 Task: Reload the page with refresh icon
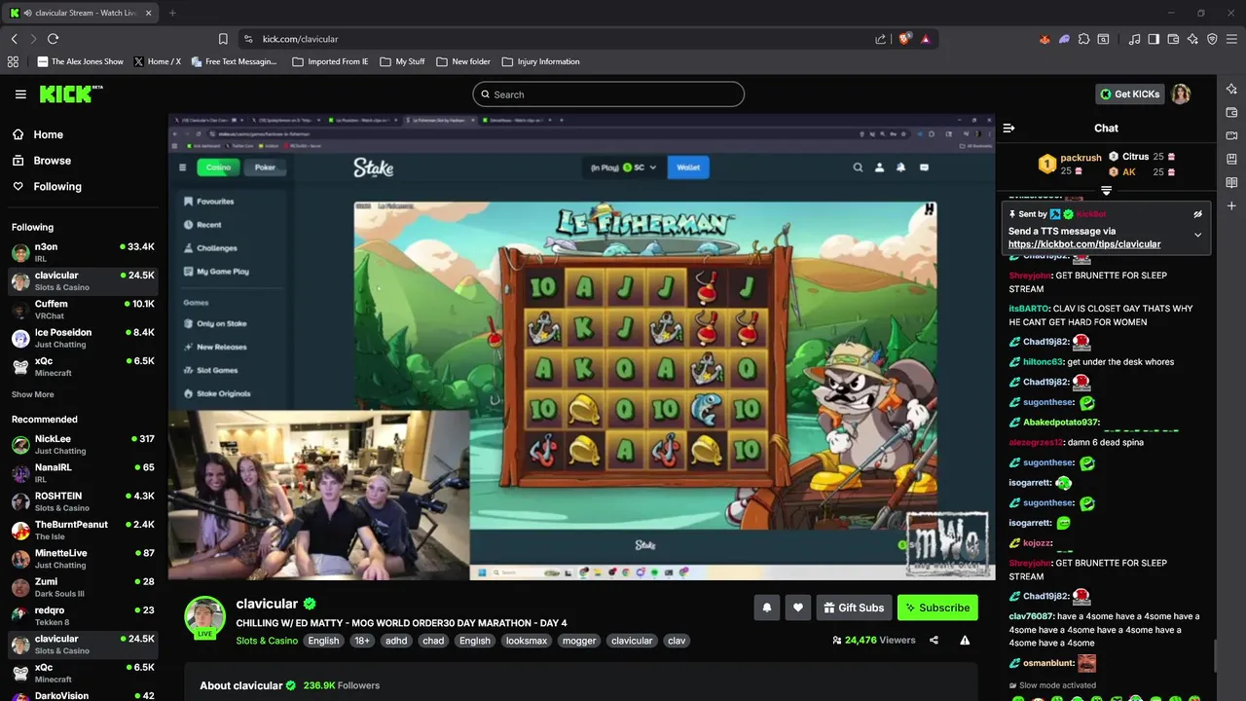coord(53,39)
